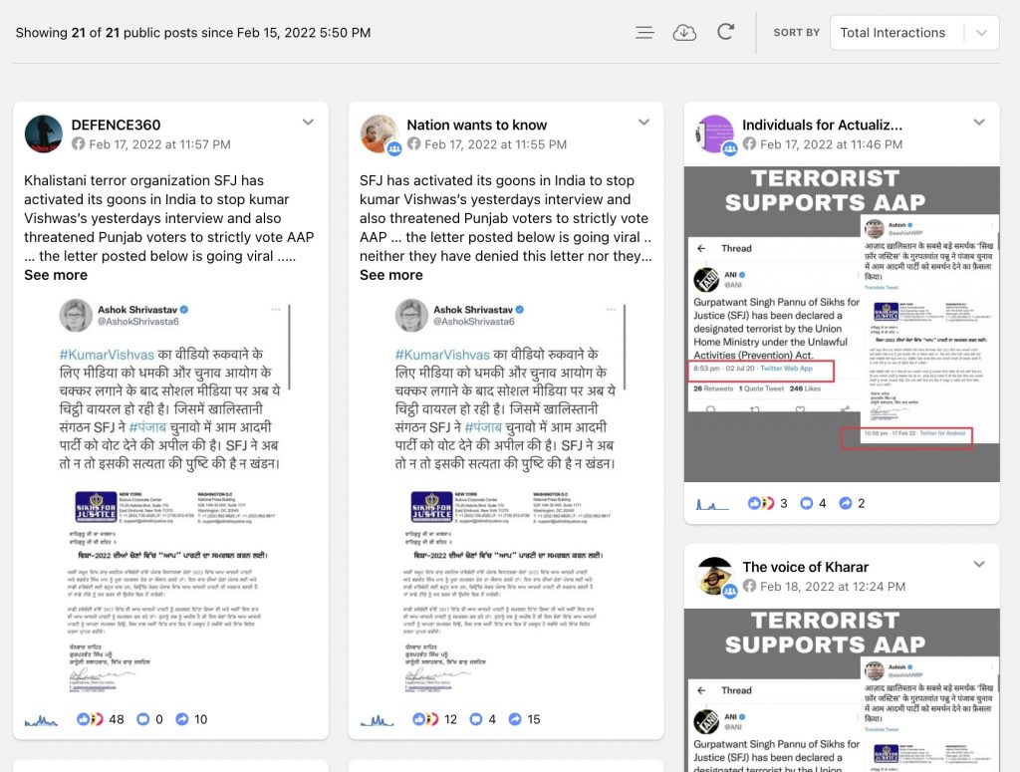Screen dimensions: 1020x772
Task: Click the Facebook icon on Nation wants to know post
Action: [413, 143]
